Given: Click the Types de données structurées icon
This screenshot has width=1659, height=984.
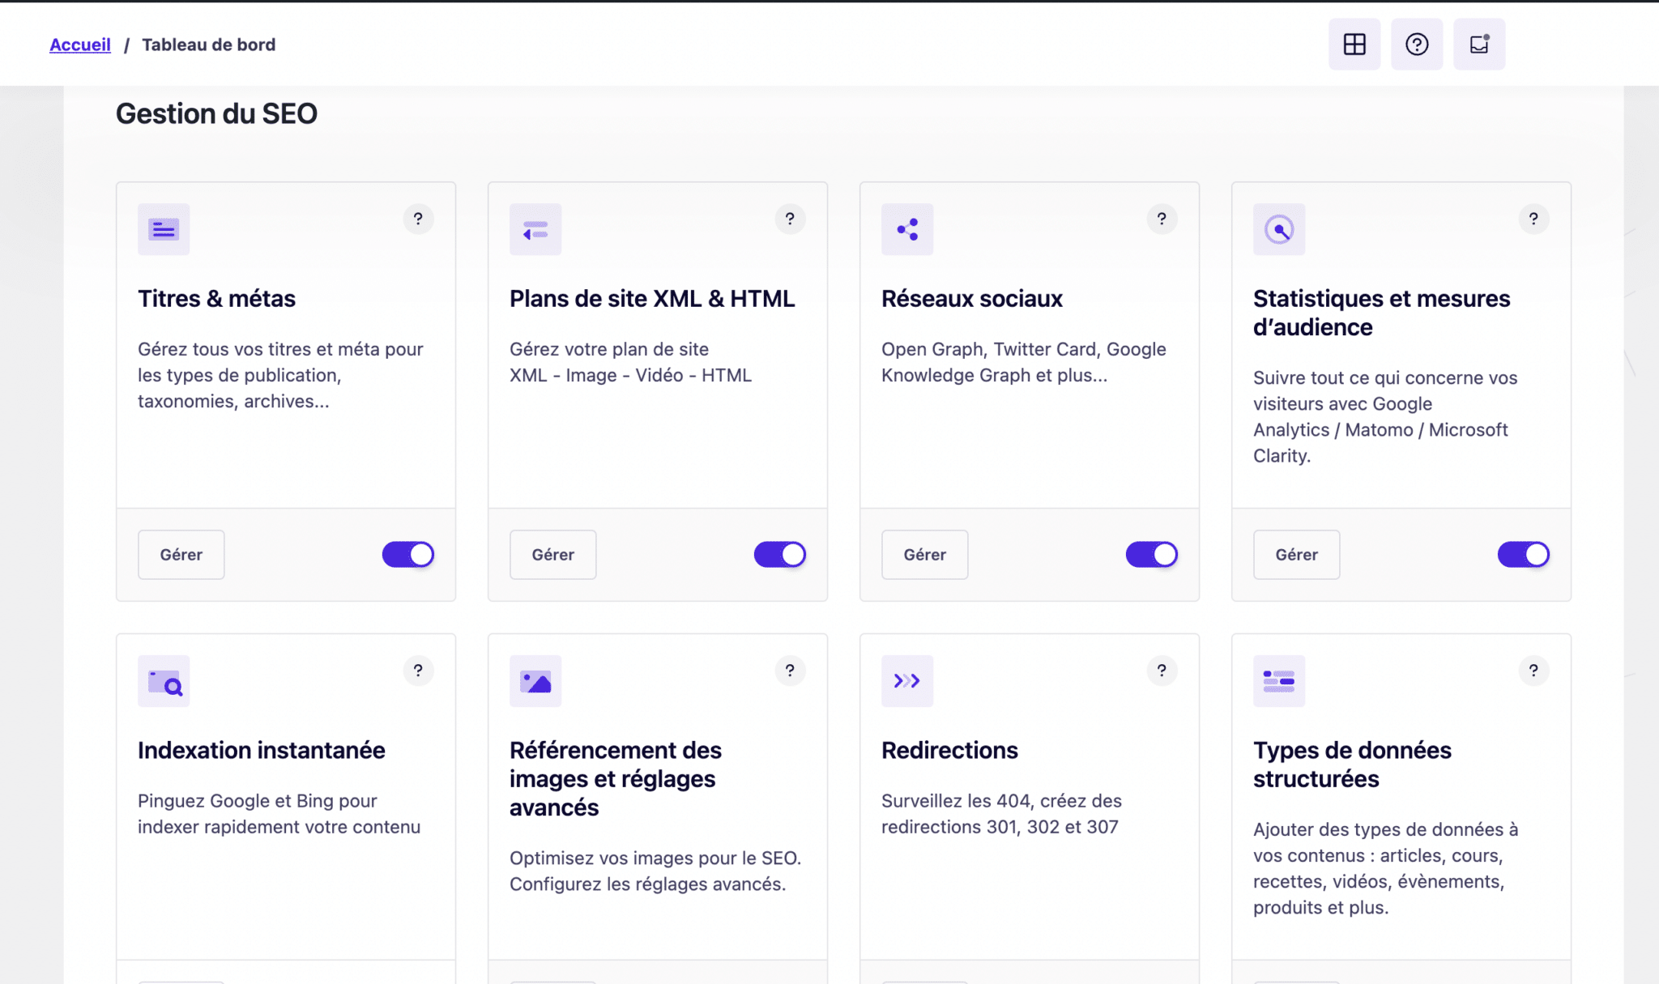Looking at the screenshot, I should click(1278, 679).
